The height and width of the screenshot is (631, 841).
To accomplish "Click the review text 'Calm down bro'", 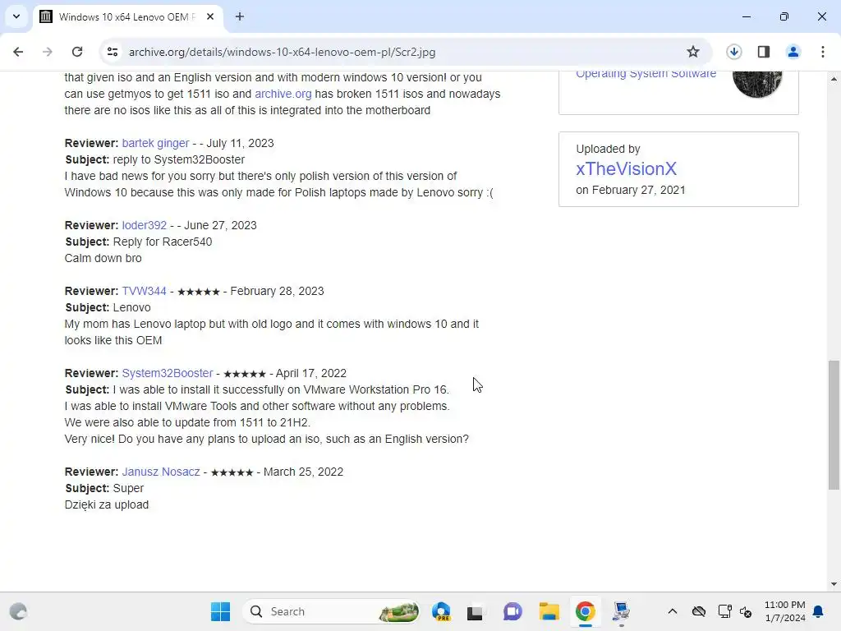I will (x=103, y=258).
